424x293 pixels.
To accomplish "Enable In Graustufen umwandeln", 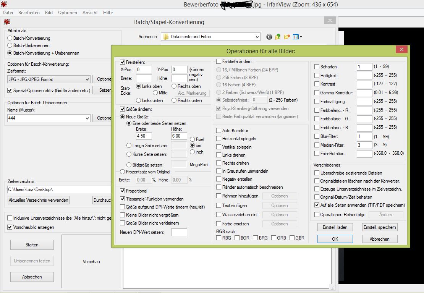I will [219, 171].
